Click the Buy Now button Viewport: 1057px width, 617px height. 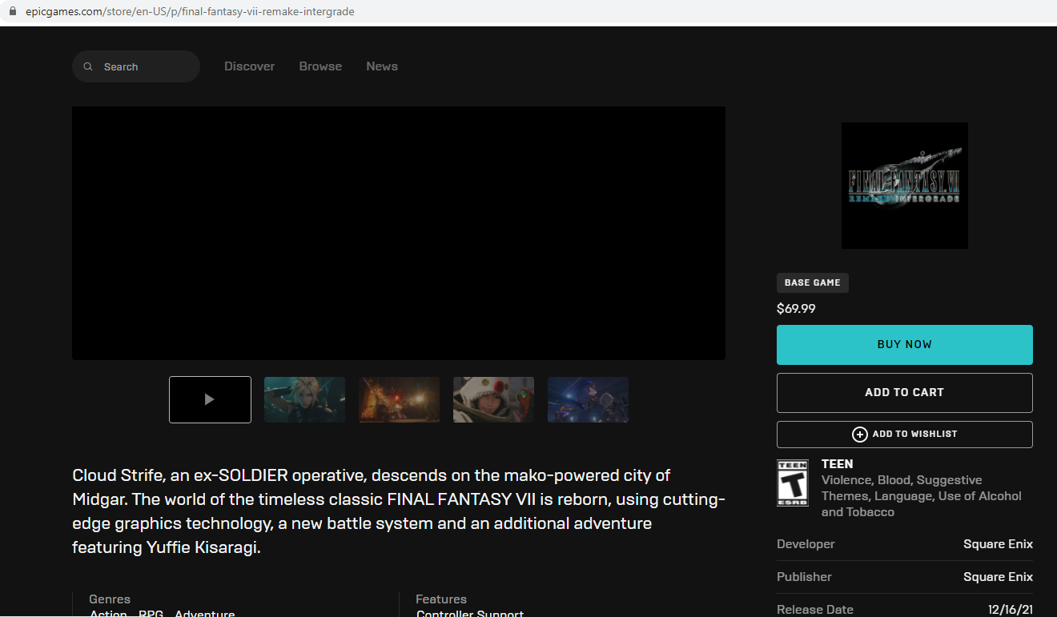pyautogui.click(x=905, y=345)
